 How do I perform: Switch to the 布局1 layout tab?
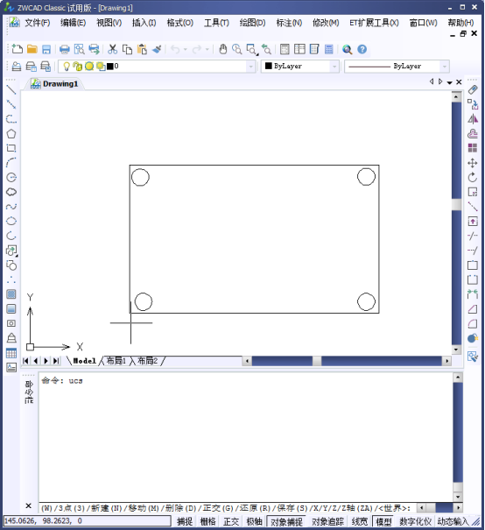coord(116,361)
